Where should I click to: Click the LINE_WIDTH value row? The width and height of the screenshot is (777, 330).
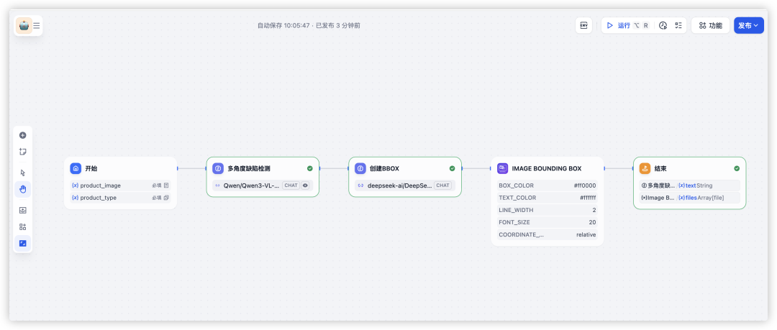click(x=547, y=210)
